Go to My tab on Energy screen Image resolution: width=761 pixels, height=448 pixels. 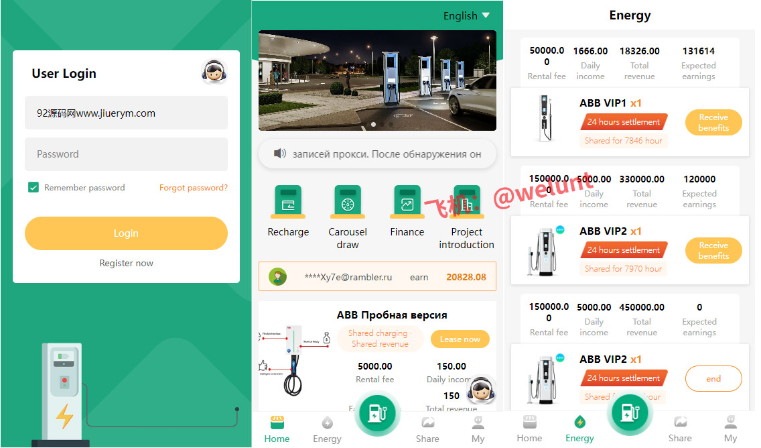[x=730, y=429]
